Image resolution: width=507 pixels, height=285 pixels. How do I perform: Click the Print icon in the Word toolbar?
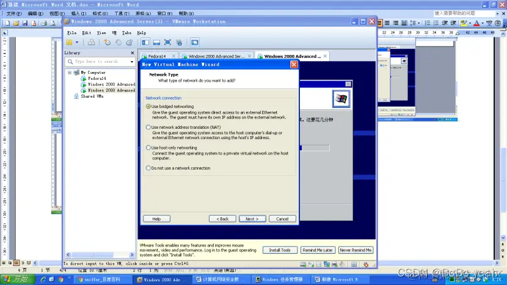(43, 23)
